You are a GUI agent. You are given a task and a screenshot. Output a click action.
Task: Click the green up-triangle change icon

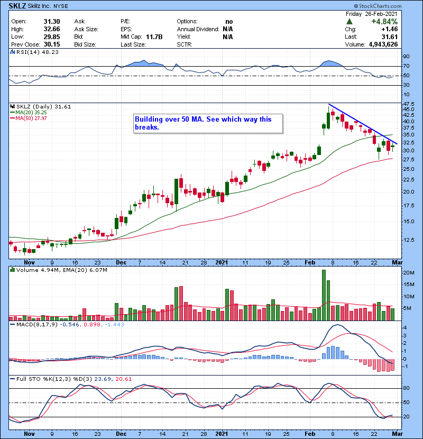349,22
